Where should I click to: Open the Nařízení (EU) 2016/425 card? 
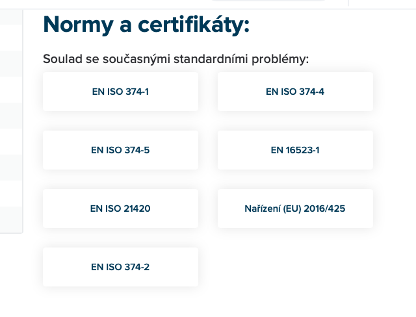295,209
